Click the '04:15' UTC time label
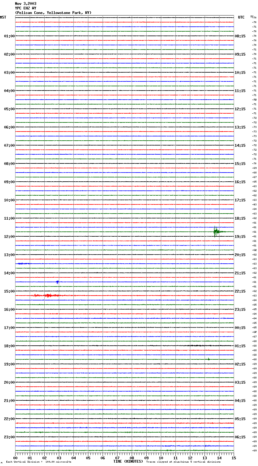 (240, 401)
